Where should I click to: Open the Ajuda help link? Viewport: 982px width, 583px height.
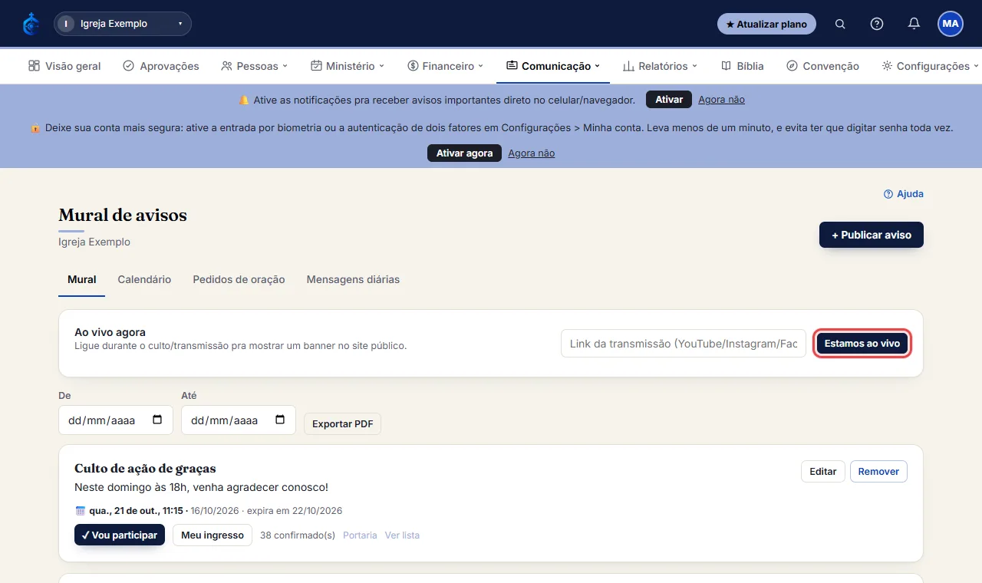904,194
